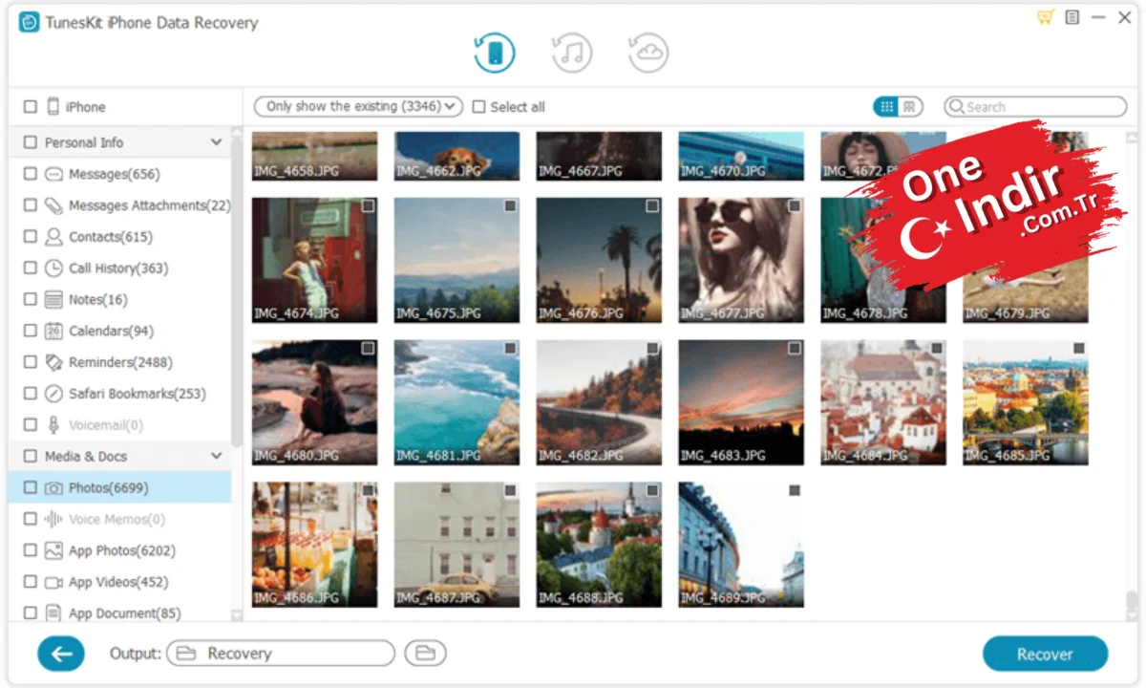The image size is (1146, 688).
Task: Check the Photos(6699) checkbox
Action: click(31, 488)
